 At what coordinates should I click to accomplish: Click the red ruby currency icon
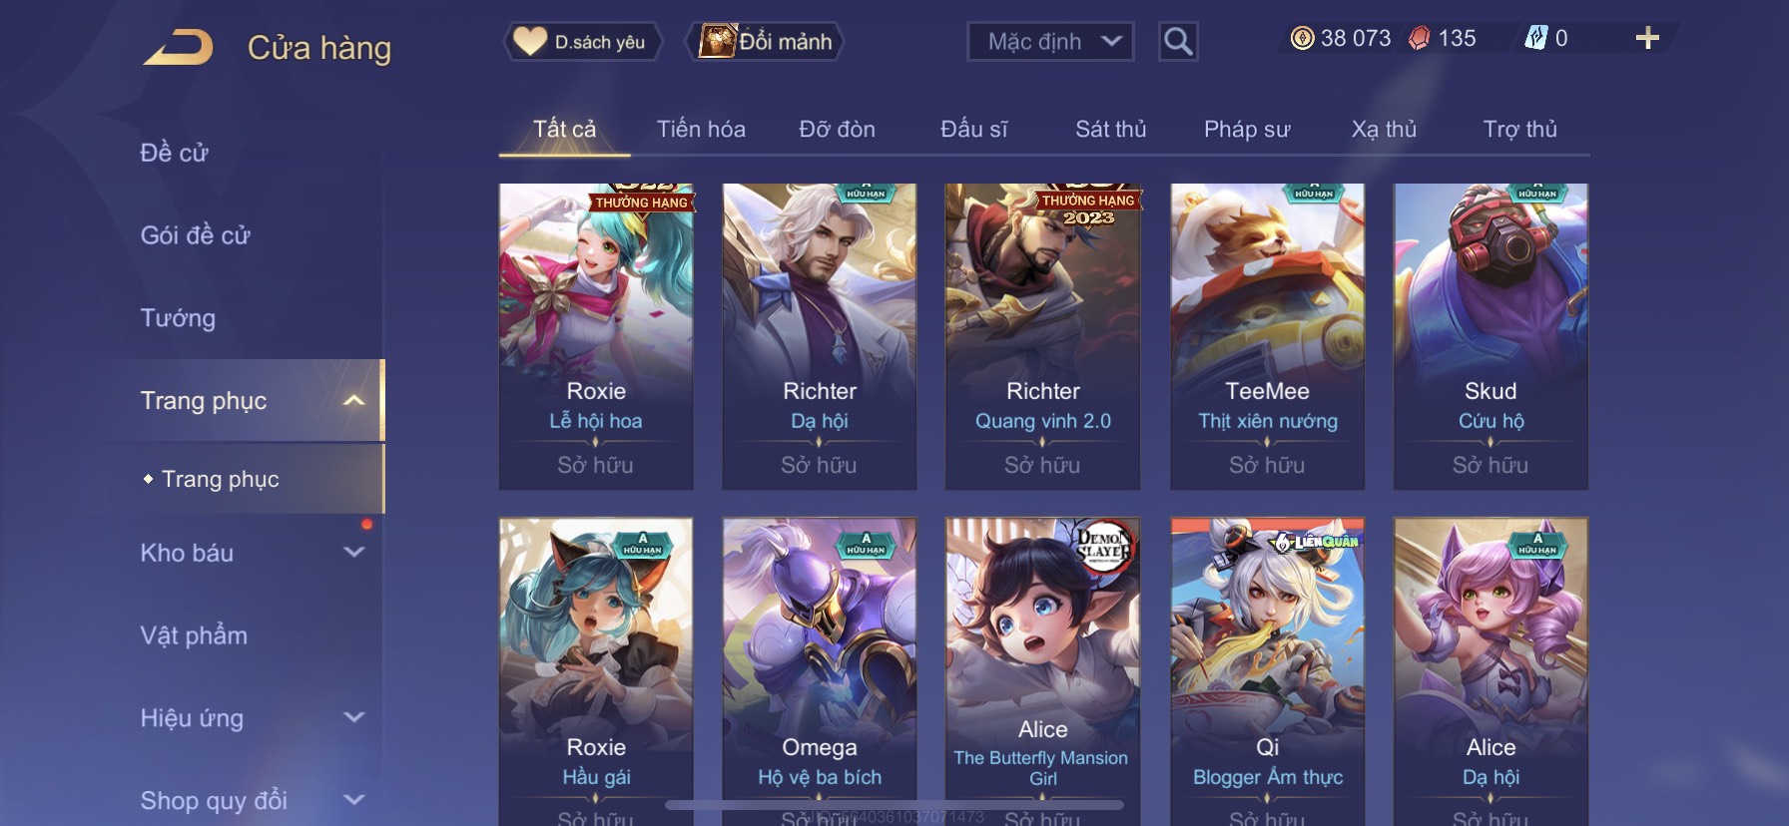(1419, 38)
